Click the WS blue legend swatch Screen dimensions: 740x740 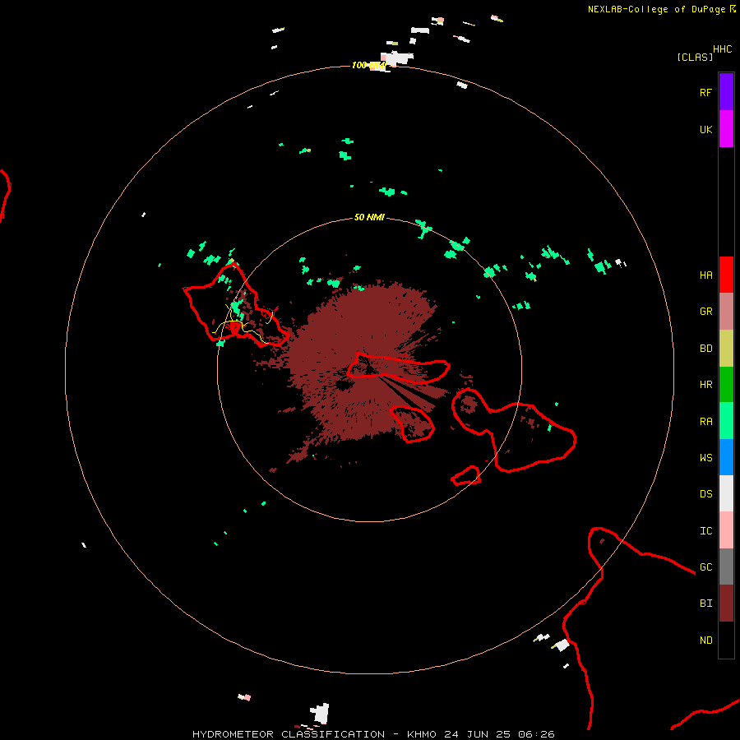click(x=726, y=457)
